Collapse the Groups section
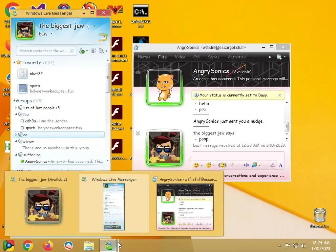336x252 pixels. click(x=14, y=100)
